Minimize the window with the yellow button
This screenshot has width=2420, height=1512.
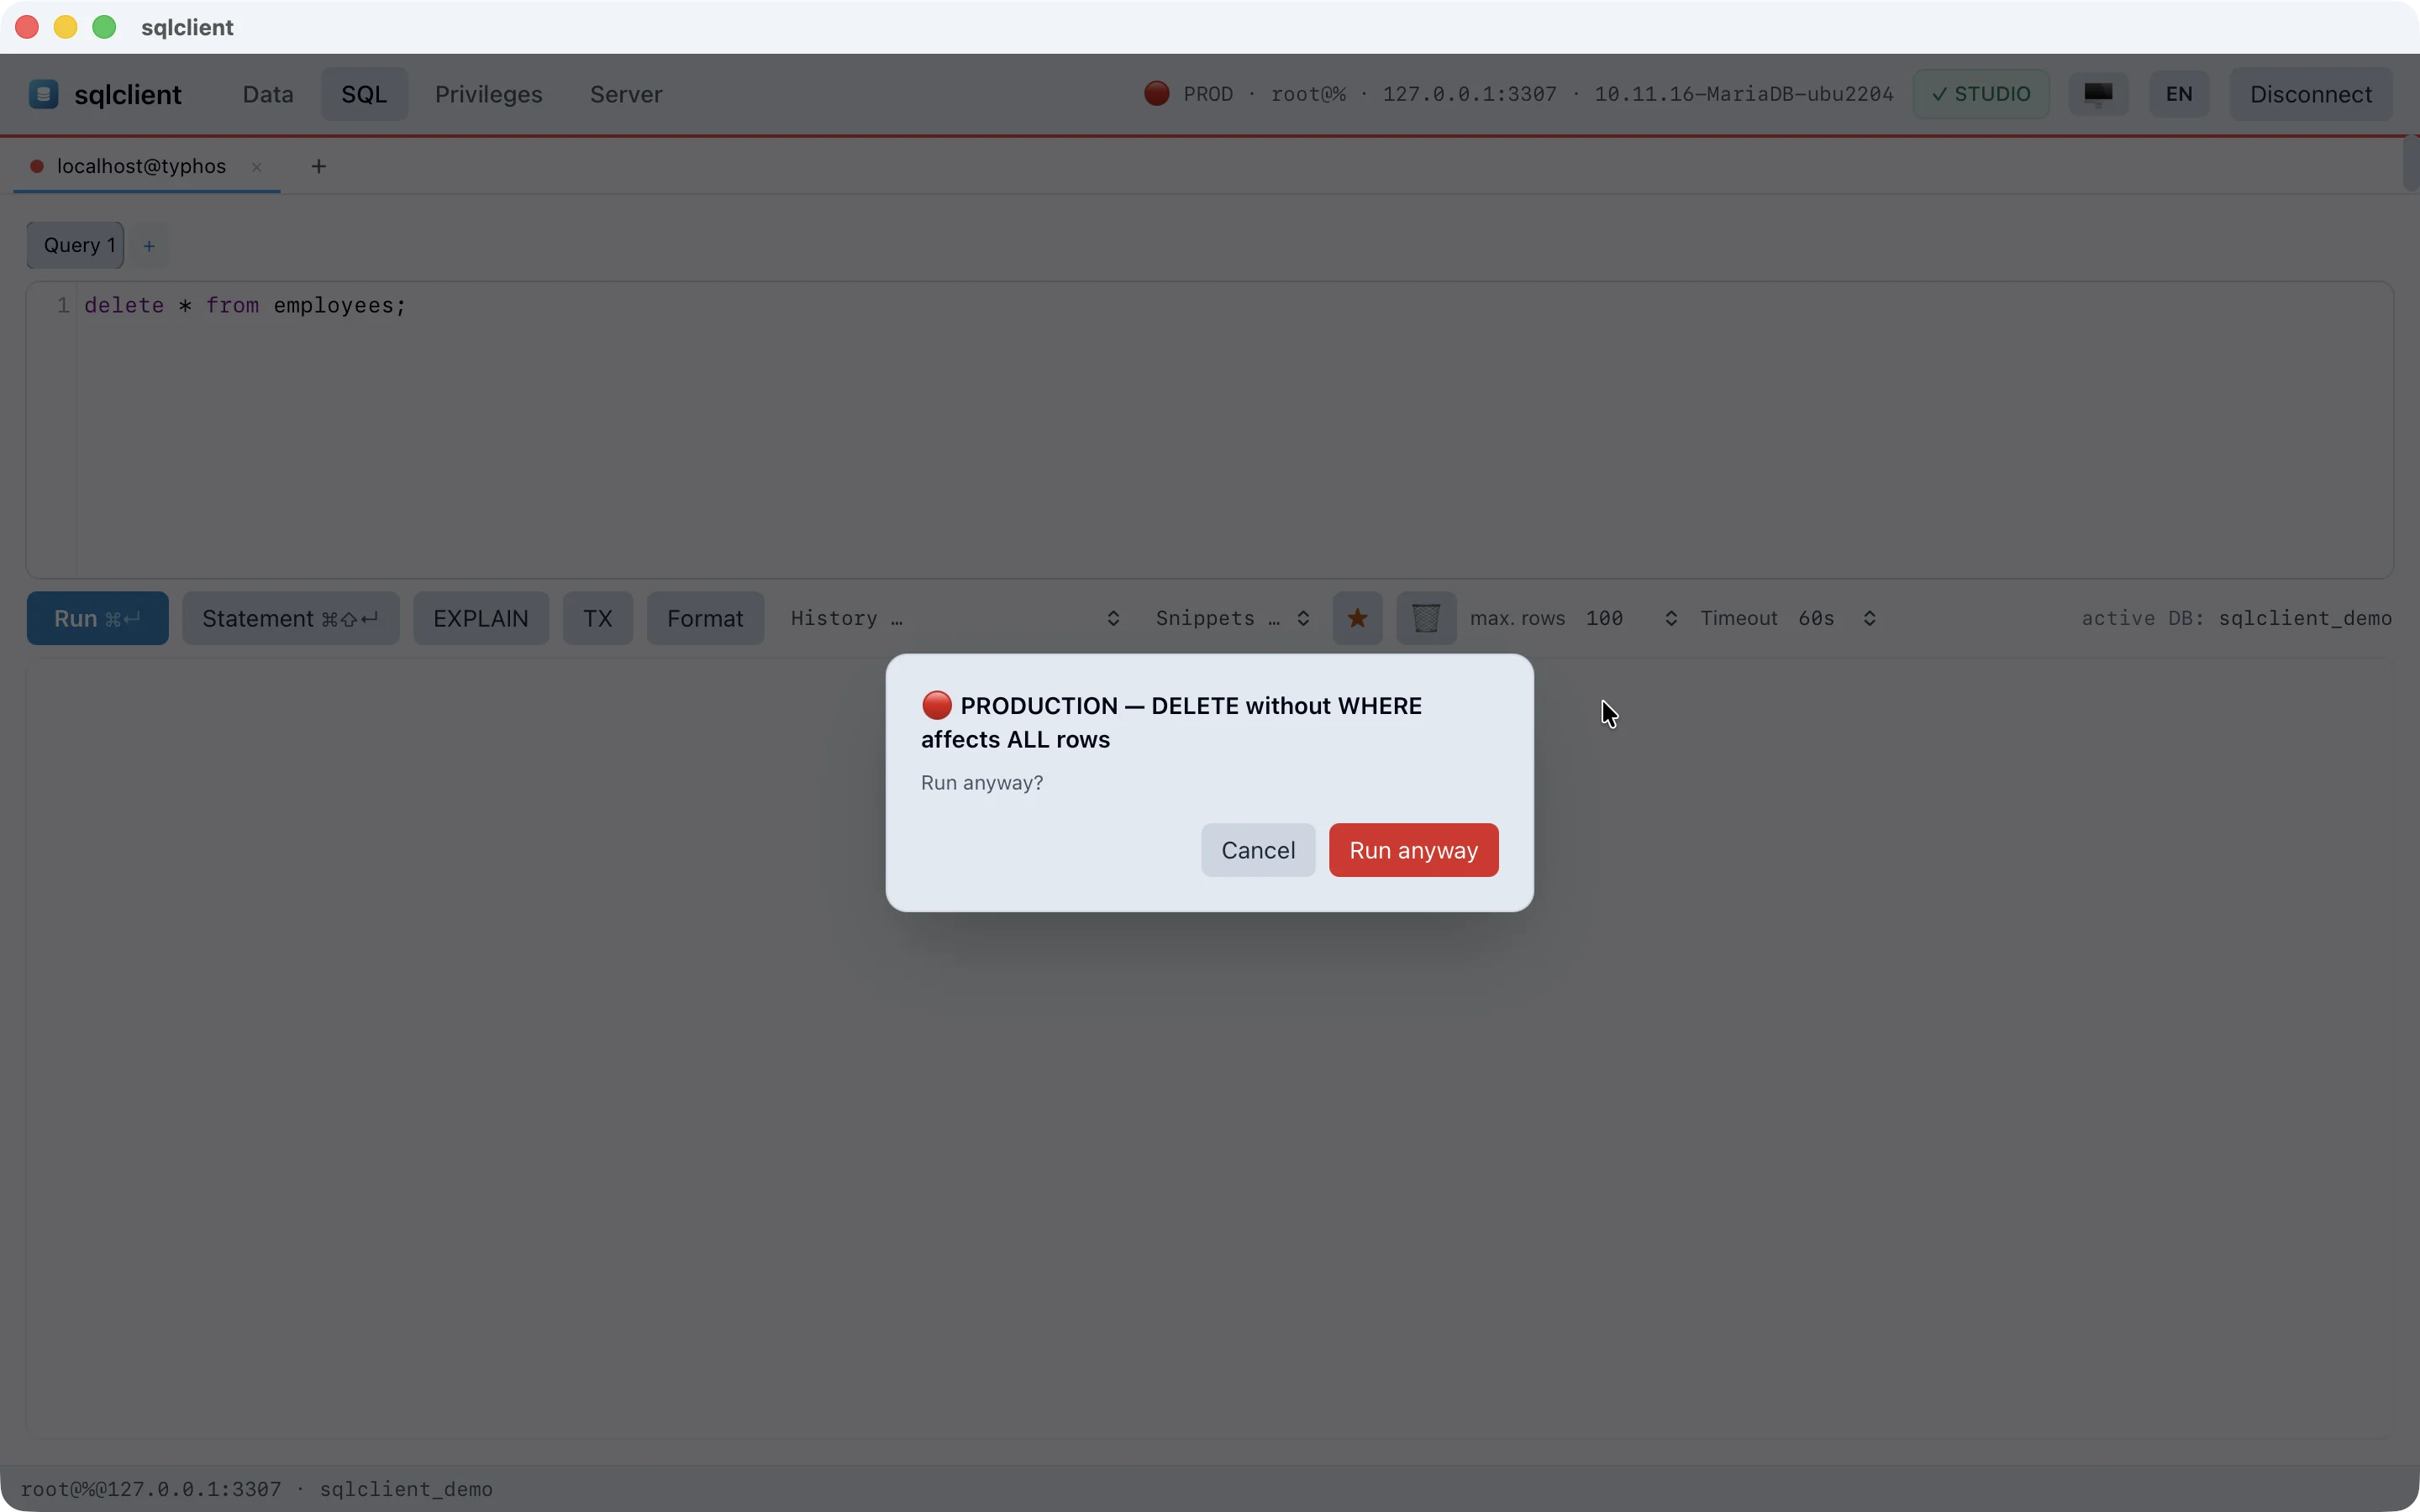click(66, 27)
